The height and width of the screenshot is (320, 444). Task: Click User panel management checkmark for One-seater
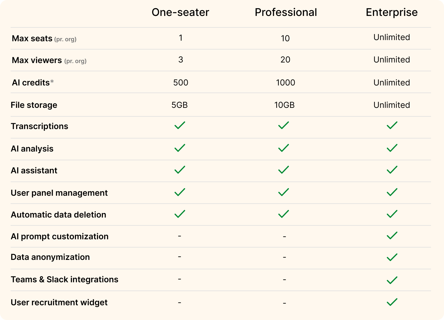click(x=180, y=192)
